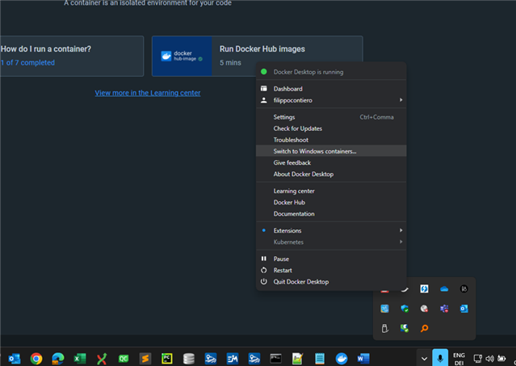Open Dashboard from Docker menu
The image size is (516, 366).
point(331,89)
